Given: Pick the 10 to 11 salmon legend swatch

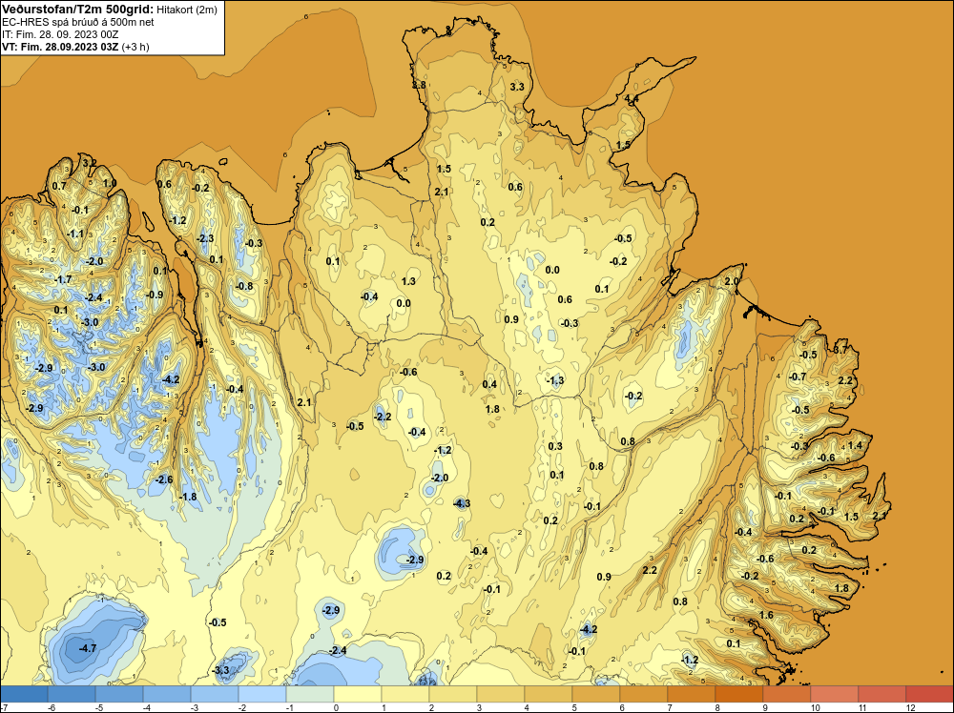Looking at the screenshot, I should click(x=834, y=694).
